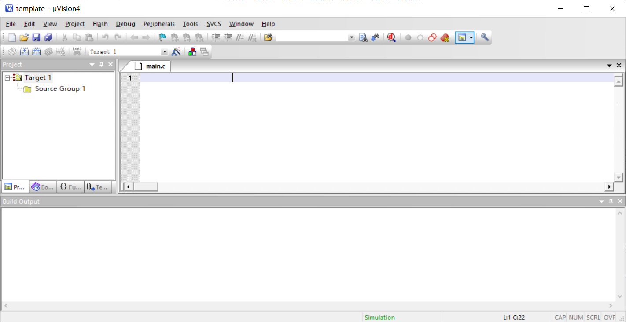Navigate backwards with left arrow icon
This screenshot has height=322, width=626.
pyautogui.click(x=134, y=38)
